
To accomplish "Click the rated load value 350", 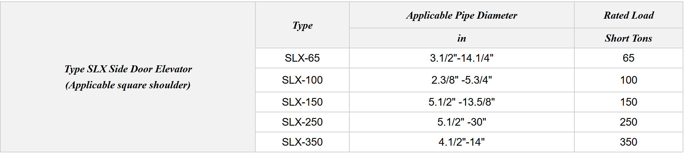I will tap(628, 142).
